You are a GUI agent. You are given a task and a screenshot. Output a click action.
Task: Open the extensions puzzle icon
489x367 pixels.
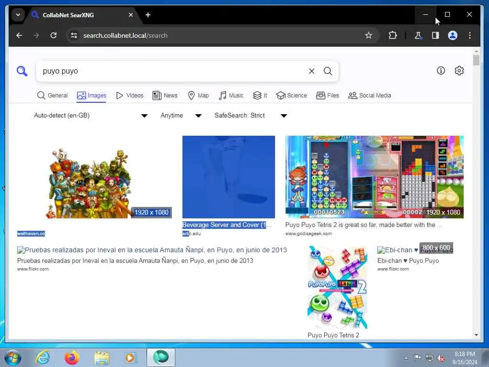click(393, 35)
